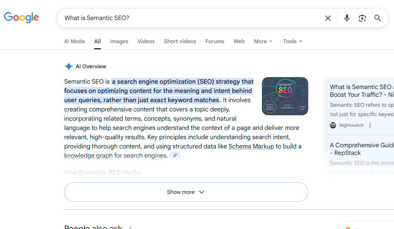The height and width of the screenshot is (229, 394).
Task: Open the Tools dropdown
Action: click(x=292, y=41)
